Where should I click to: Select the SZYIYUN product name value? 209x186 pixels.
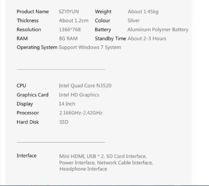tap(69, 12)
